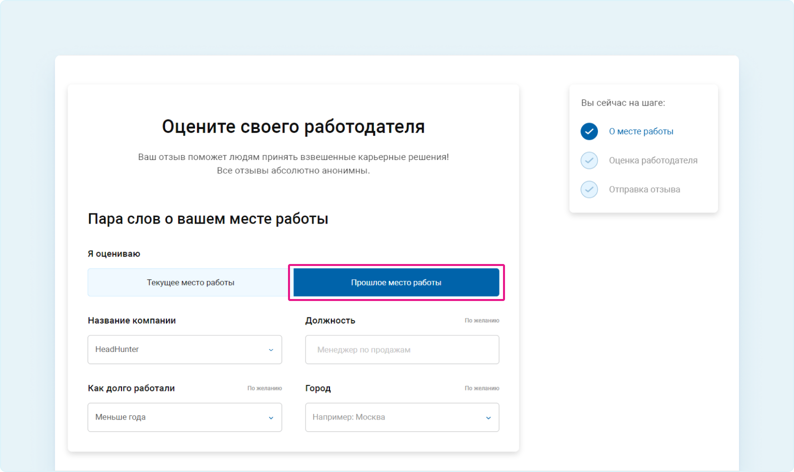
Task: Go to step "Отправка отзыва"
Action: point(644,189)
